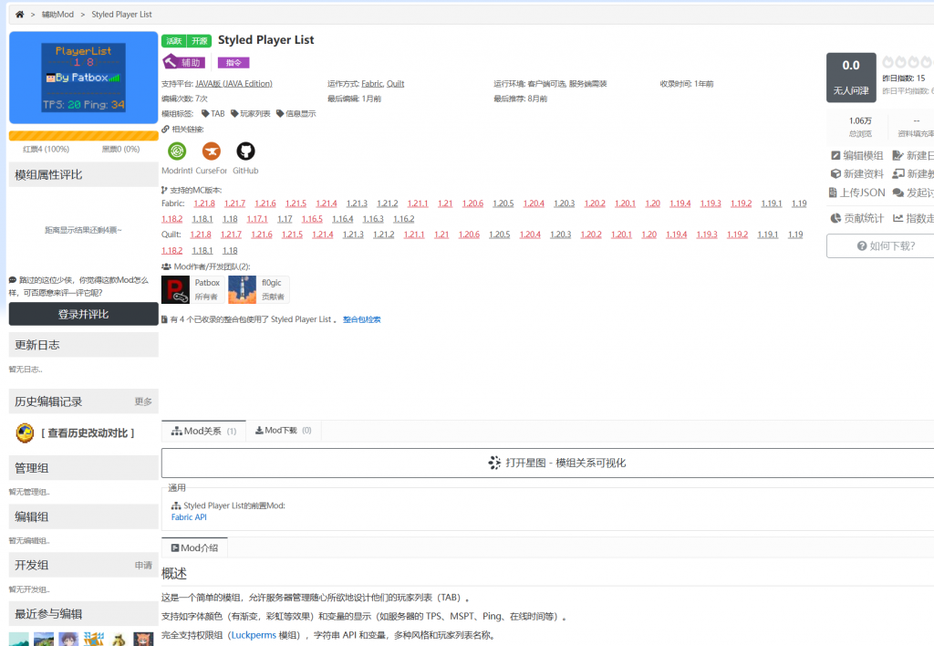Click the 信息显示 mod tag
The image size is (934, 646).
(296, 114)
